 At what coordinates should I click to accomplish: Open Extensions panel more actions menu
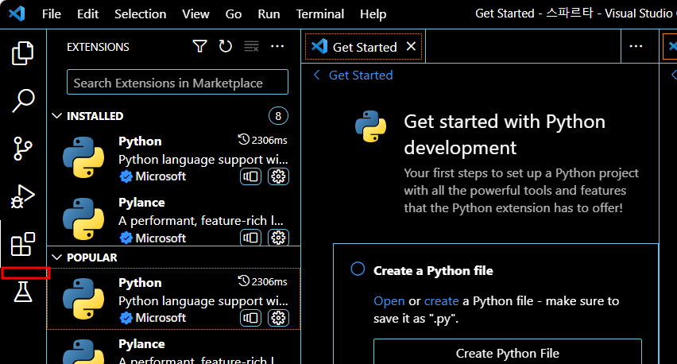tap(277, 46)
